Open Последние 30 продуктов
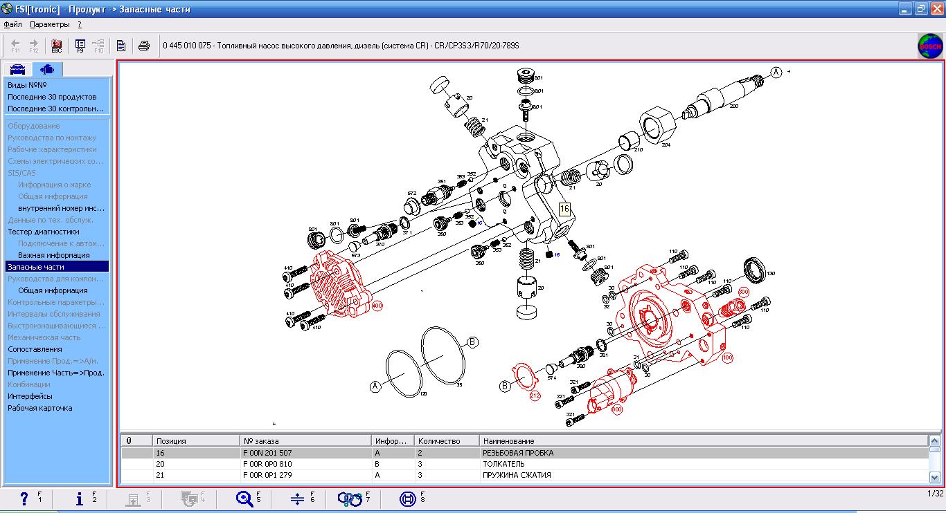The width and height of the screenshot is (946, 513). tap(52, 97)
